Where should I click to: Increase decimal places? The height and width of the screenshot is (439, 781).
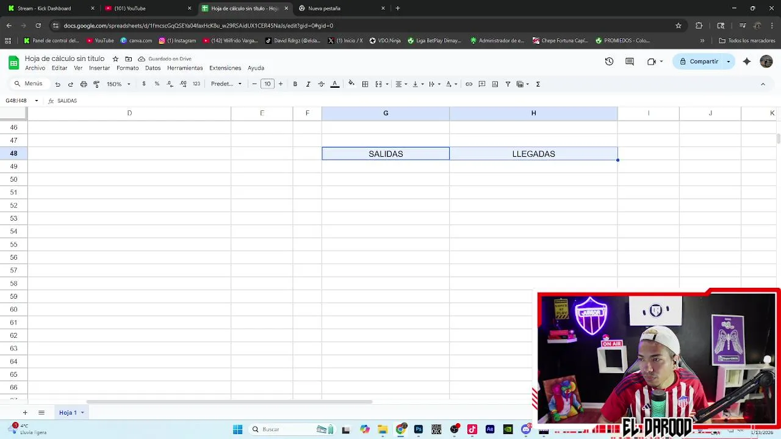(183, 84)
